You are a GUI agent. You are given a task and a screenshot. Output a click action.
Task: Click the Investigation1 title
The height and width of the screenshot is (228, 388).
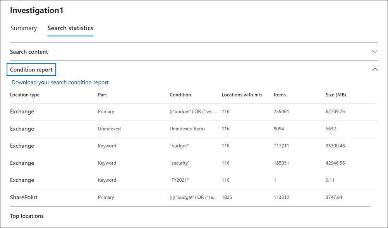[x=36, y=10]
